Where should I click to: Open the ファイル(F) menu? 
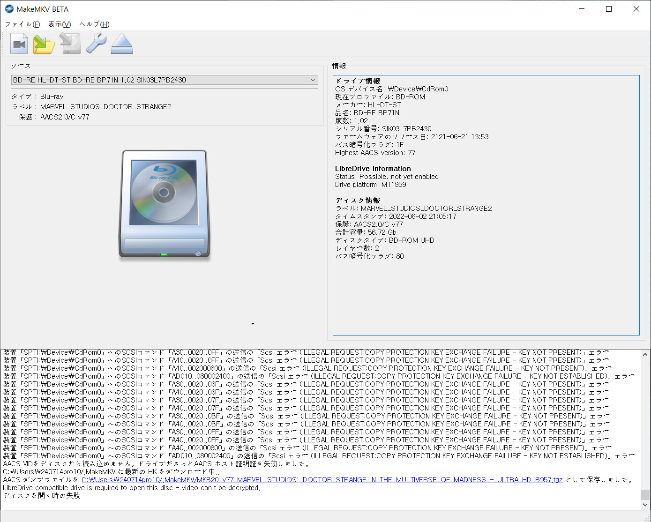(22, 24)
